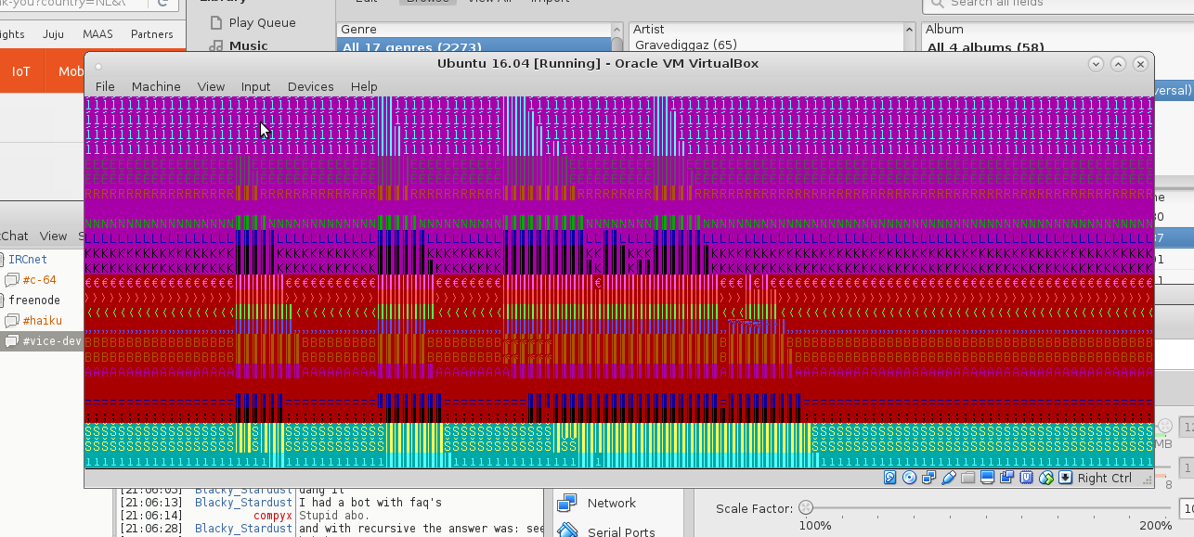This screenshot has height=537, width=1194.
Task: Click the browser address bar URL
Action: click(74, 3)
